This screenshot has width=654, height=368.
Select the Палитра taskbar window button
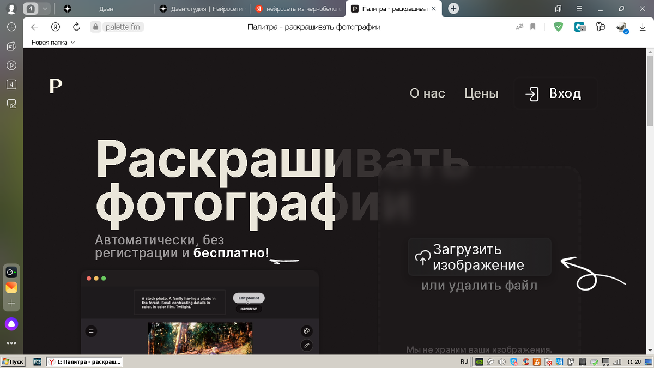pos(84,361)
